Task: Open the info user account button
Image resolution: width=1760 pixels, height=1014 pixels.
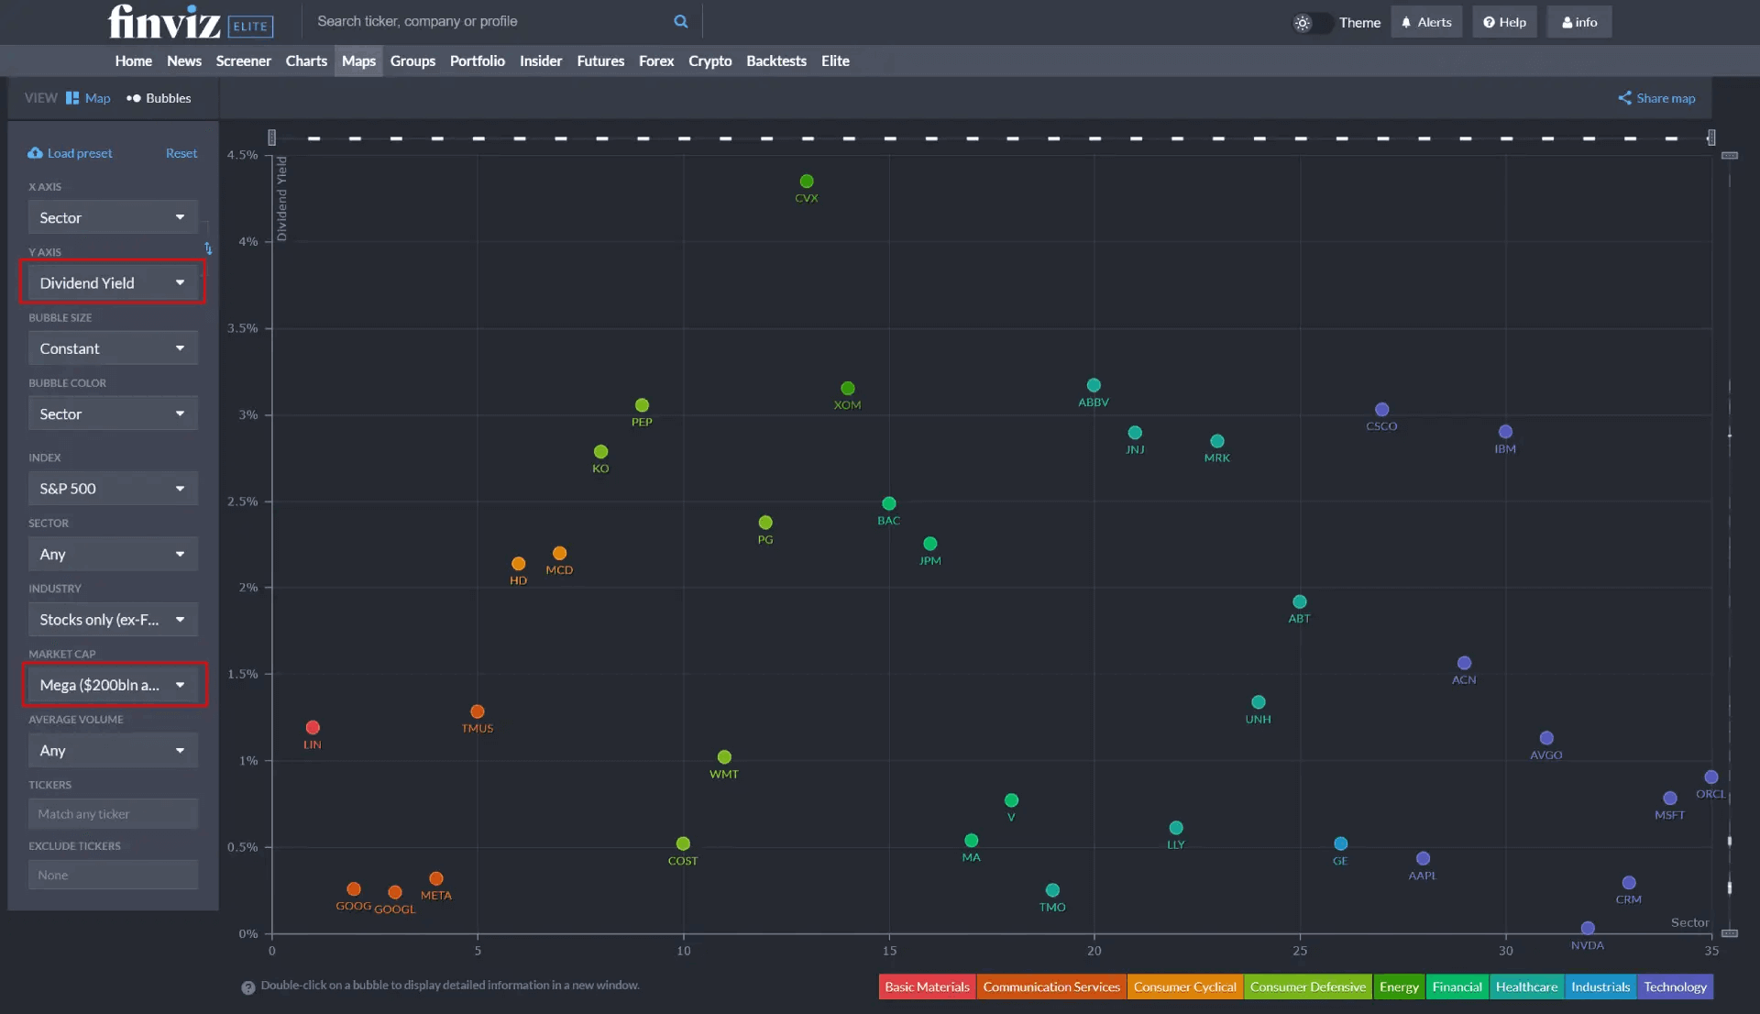Action: pyautogui.click(x=1578, y=22)
